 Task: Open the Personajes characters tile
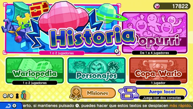[x=96, y=71]
